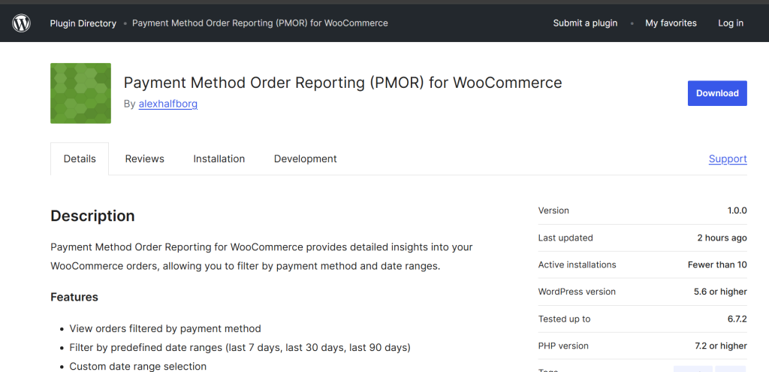Viewport: 769px width, 372px height.
Task: Click the WordPress logo icon
Action: (x=22, y=23)
